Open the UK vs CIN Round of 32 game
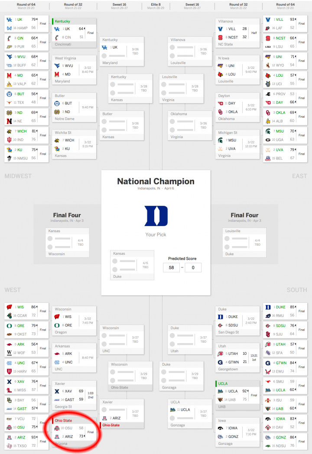 75,33
